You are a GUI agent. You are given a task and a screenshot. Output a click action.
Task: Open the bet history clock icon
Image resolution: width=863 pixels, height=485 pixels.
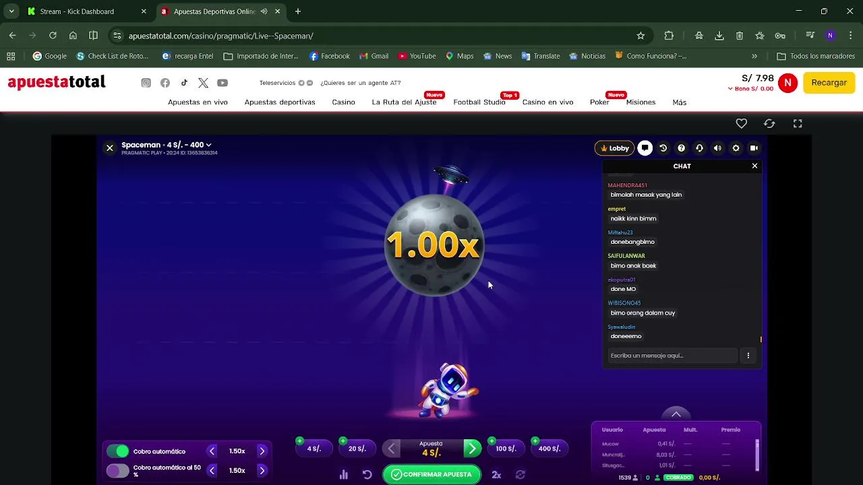[663, 148]
